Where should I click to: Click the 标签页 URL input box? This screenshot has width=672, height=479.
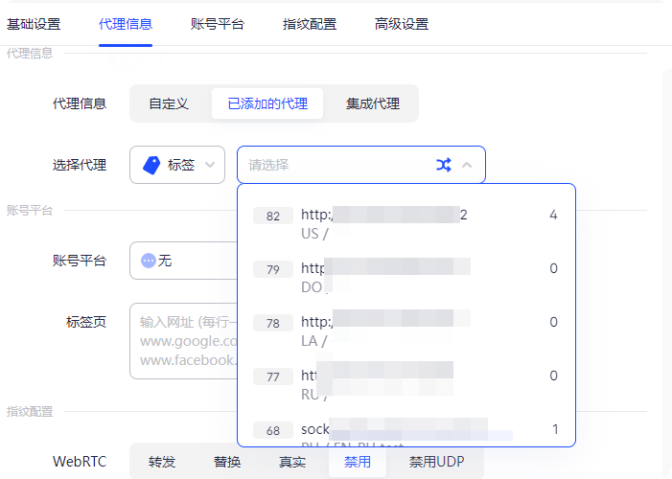[x=183, y=341]
